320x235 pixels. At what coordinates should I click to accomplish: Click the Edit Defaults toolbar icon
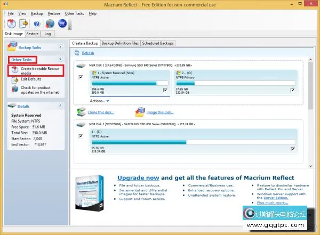pyautogui.click(x=24, y=23)
